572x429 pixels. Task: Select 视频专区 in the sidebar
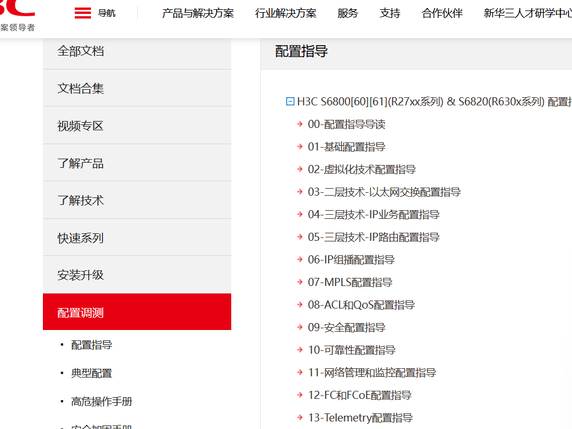137,126
